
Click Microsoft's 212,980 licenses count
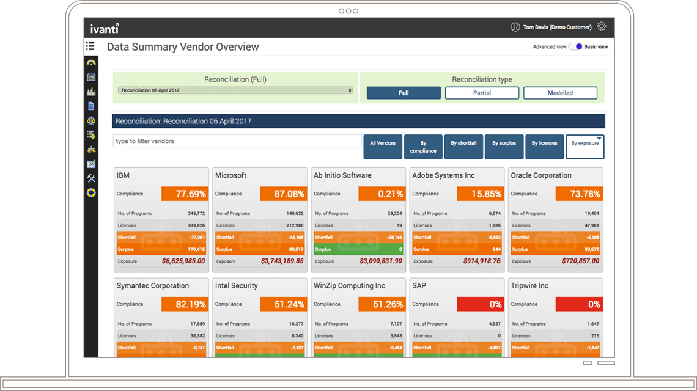point(295,225)
